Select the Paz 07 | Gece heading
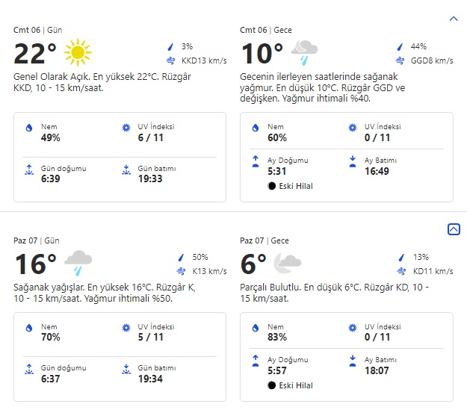The width and height of the screenshot is (467, 410). pyautogui.click(x=265, y=240)
